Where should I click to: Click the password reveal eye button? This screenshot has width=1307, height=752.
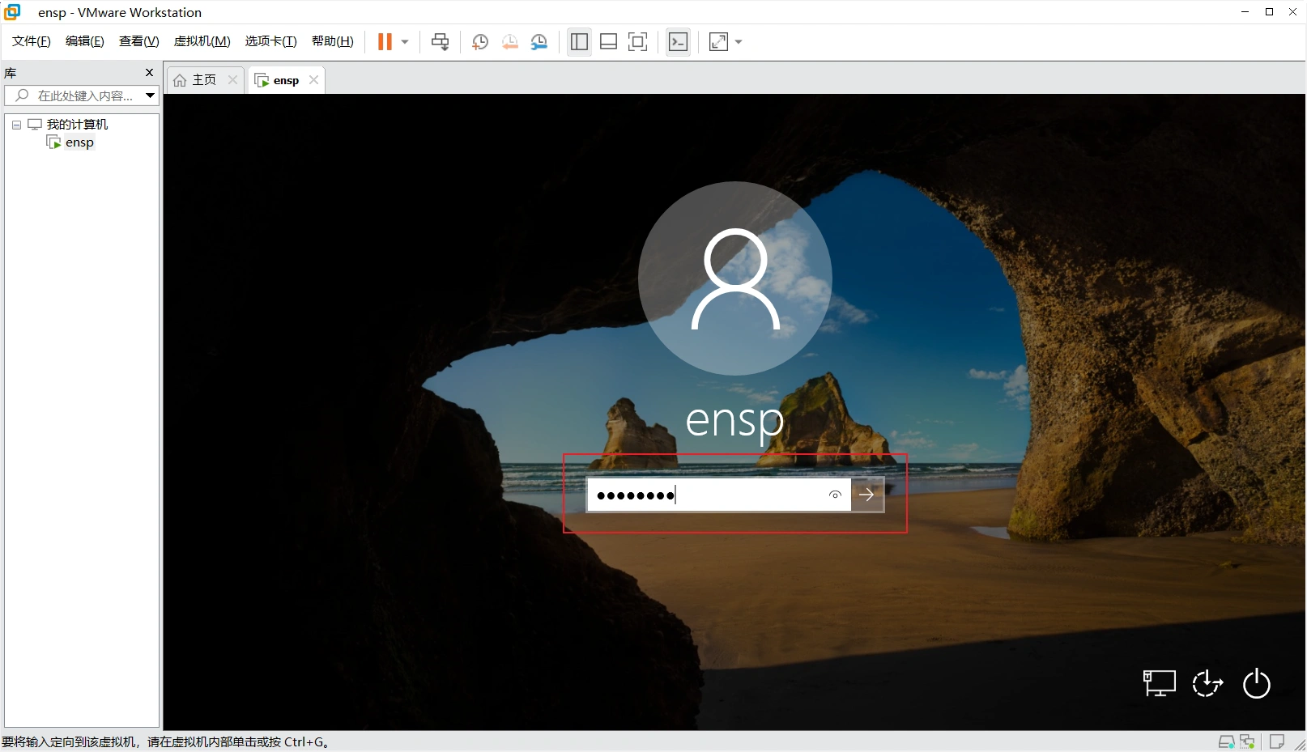(x=834, y=495)
